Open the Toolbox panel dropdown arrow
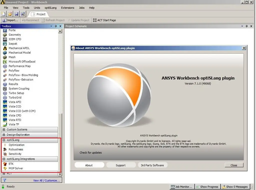Image resolution: width=256 pixels, height=190 pixels. (x=51, y=26)
